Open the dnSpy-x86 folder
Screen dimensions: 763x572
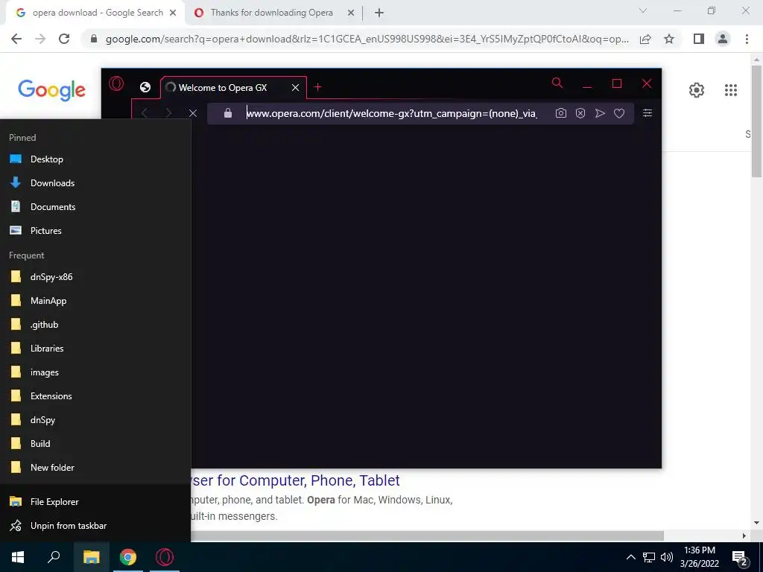[95, 277]
